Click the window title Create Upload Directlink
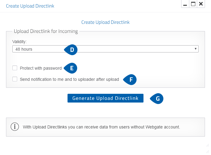 [x=30, y=6]
